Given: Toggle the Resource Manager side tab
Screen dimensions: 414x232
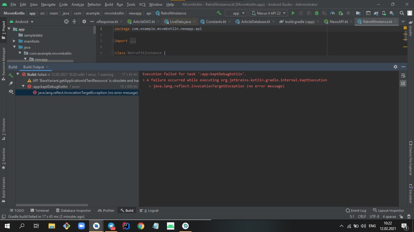Looking at the screenshot, I should point(4,64).
